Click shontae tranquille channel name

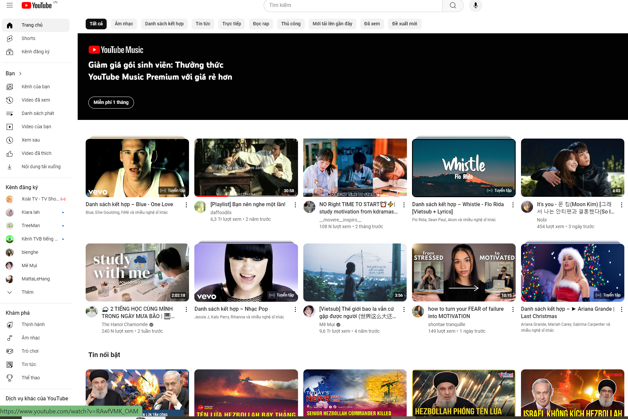coord(447,325)
